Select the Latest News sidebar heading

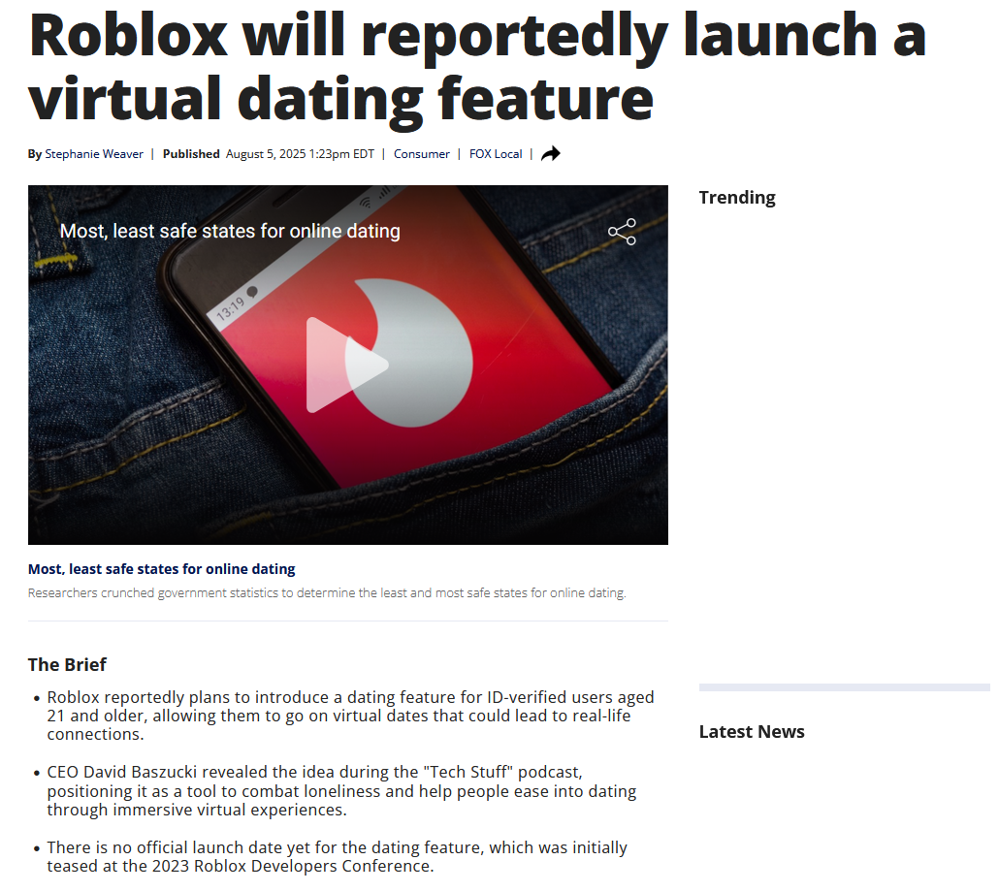tap(752, 732)
